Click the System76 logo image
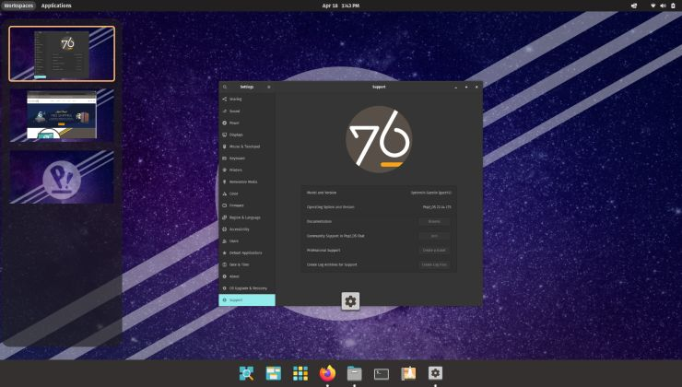 [x=379, y=139]
